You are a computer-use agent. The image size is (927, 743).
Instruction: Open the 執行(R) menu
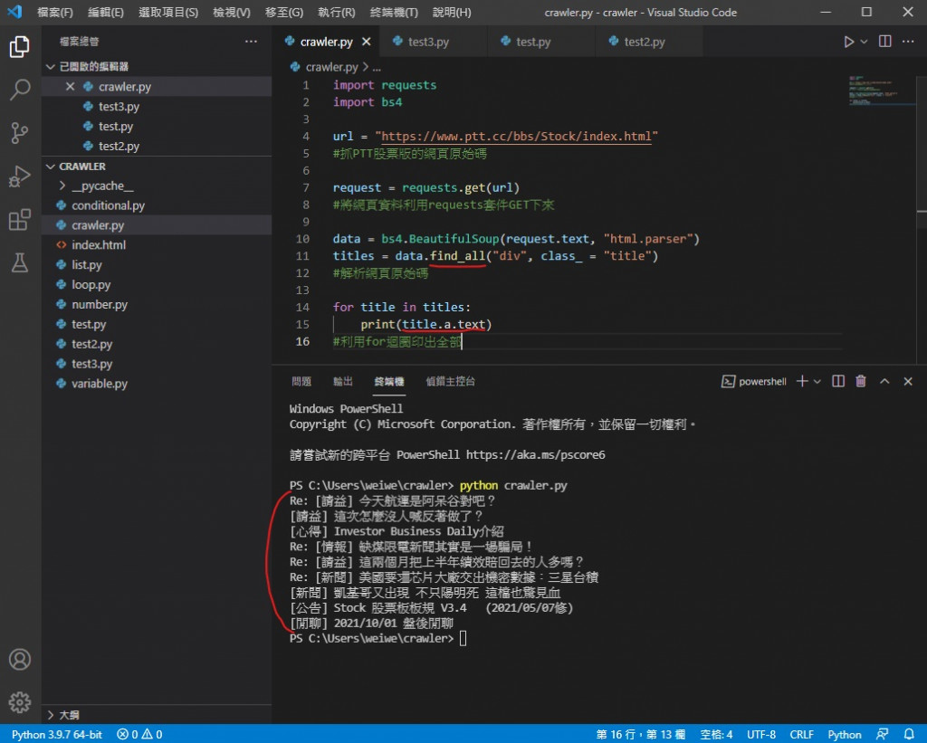coord(337,12)
